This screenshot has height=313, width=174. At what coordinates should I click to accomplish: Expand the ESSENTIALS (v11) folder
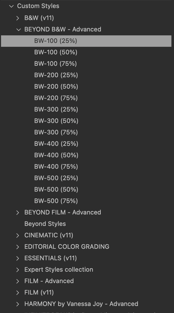[18, 258]
